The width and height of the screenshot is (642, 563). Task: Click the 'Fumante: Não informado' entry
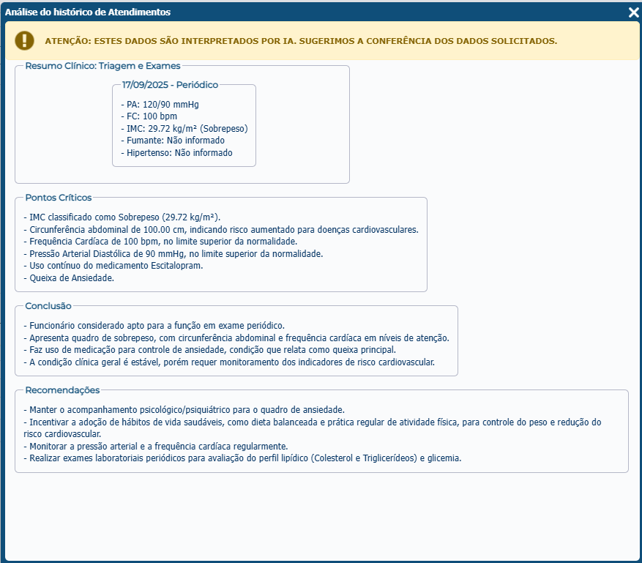pos(172,141)
